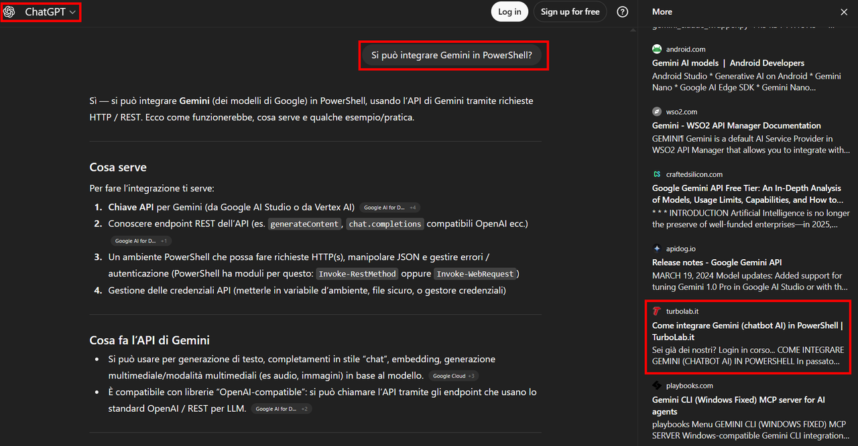The image size is (858, 446).
Task: Click the Android Studio Generative AI snippet text
Action: tap(747, 82)
